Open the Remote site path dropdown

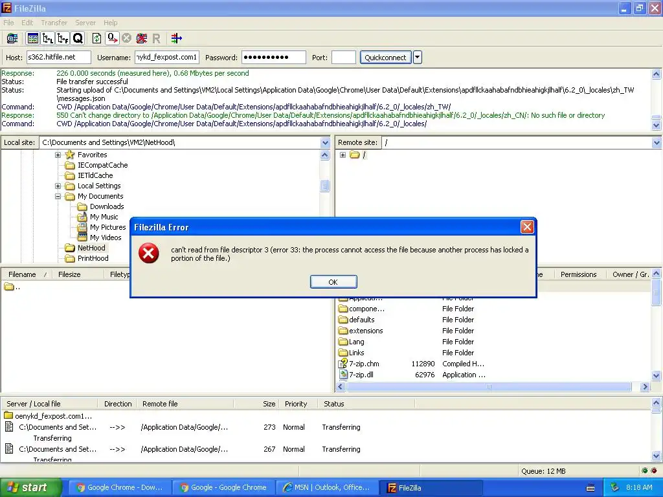pyautogui.click(x=657, y=142)
